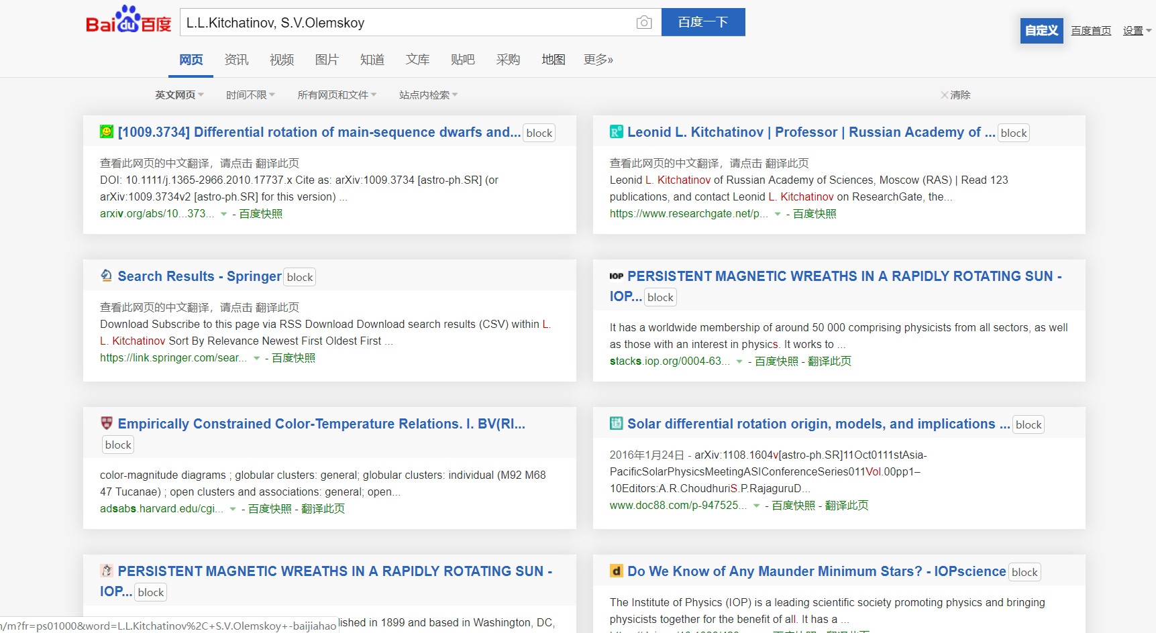Click the ResearchGate result favicon

[x=616, y=131]
